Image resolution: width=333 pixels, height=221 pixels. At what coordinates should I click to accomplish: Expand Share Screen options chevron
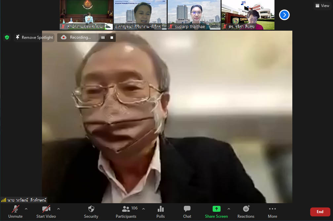(229, 209)
